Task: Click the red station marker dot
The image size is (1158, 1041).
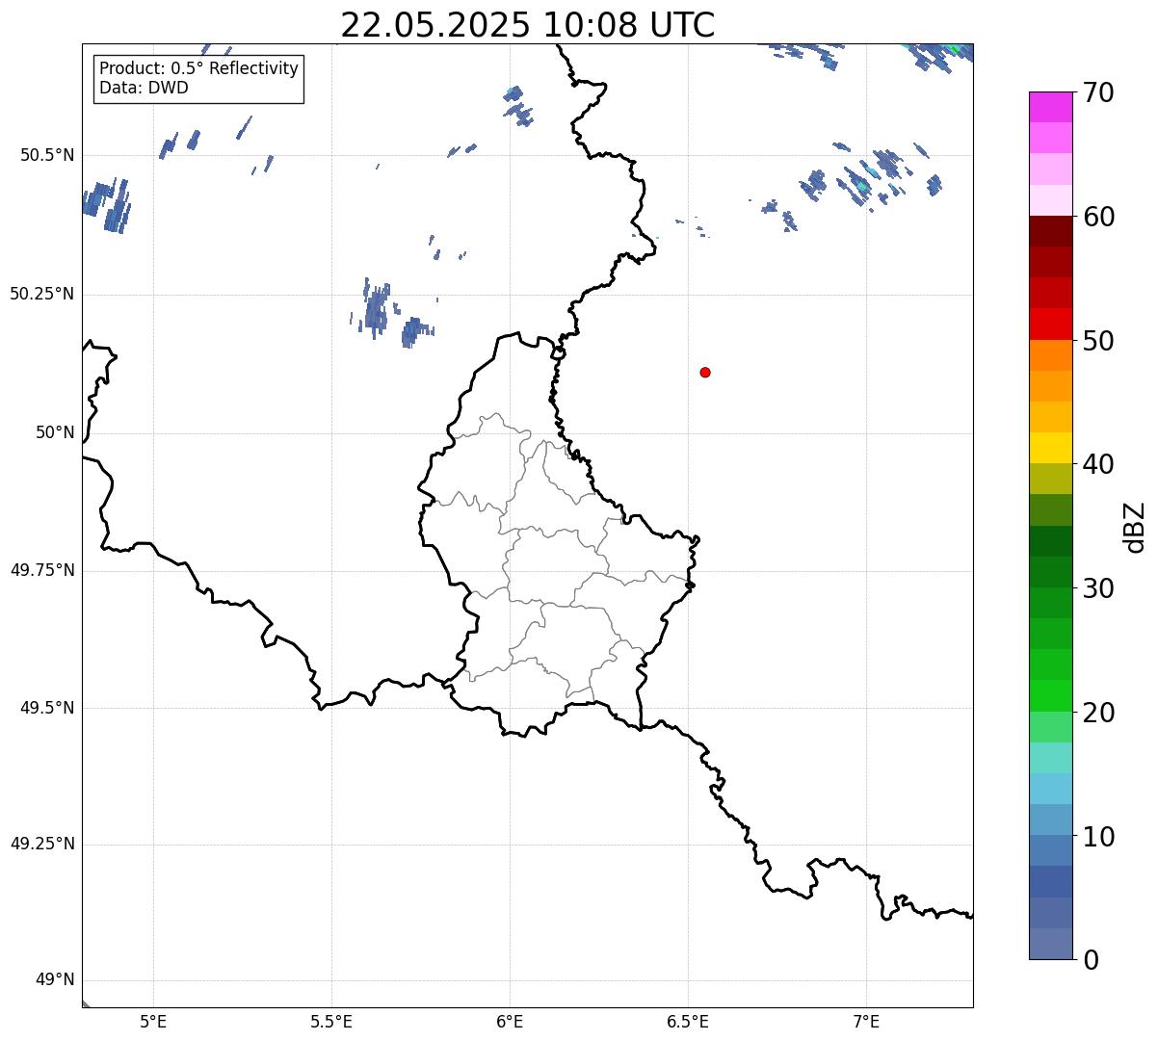Action: point(705,372)
